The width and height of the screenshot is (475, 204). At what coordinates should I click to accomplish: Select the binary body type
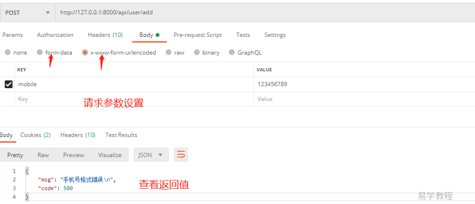click(x=197, y=53)
